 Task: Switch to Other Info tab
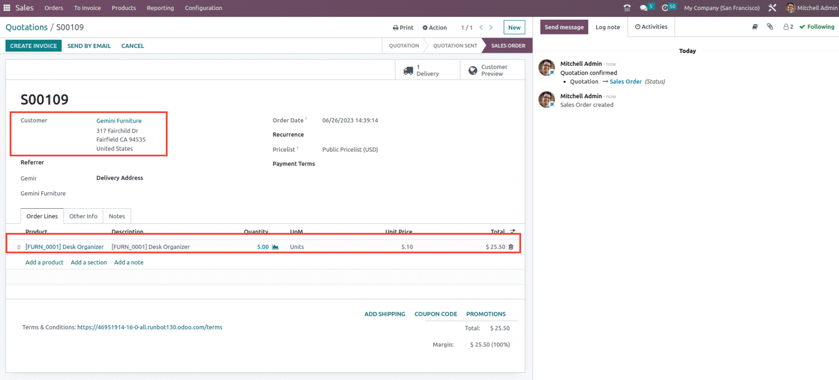(83, 216)
